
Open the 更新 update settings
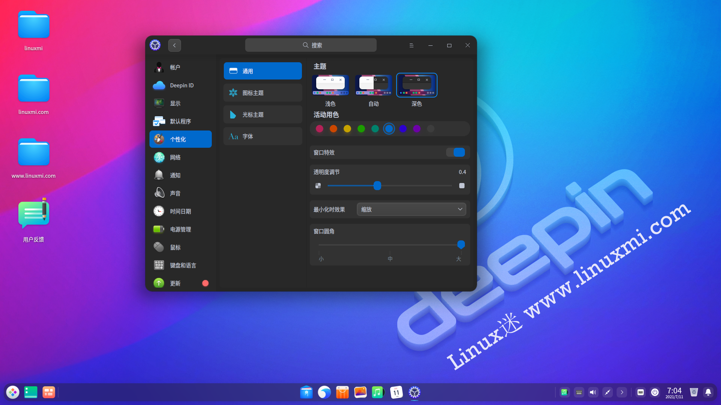click(x=181, y=283)
